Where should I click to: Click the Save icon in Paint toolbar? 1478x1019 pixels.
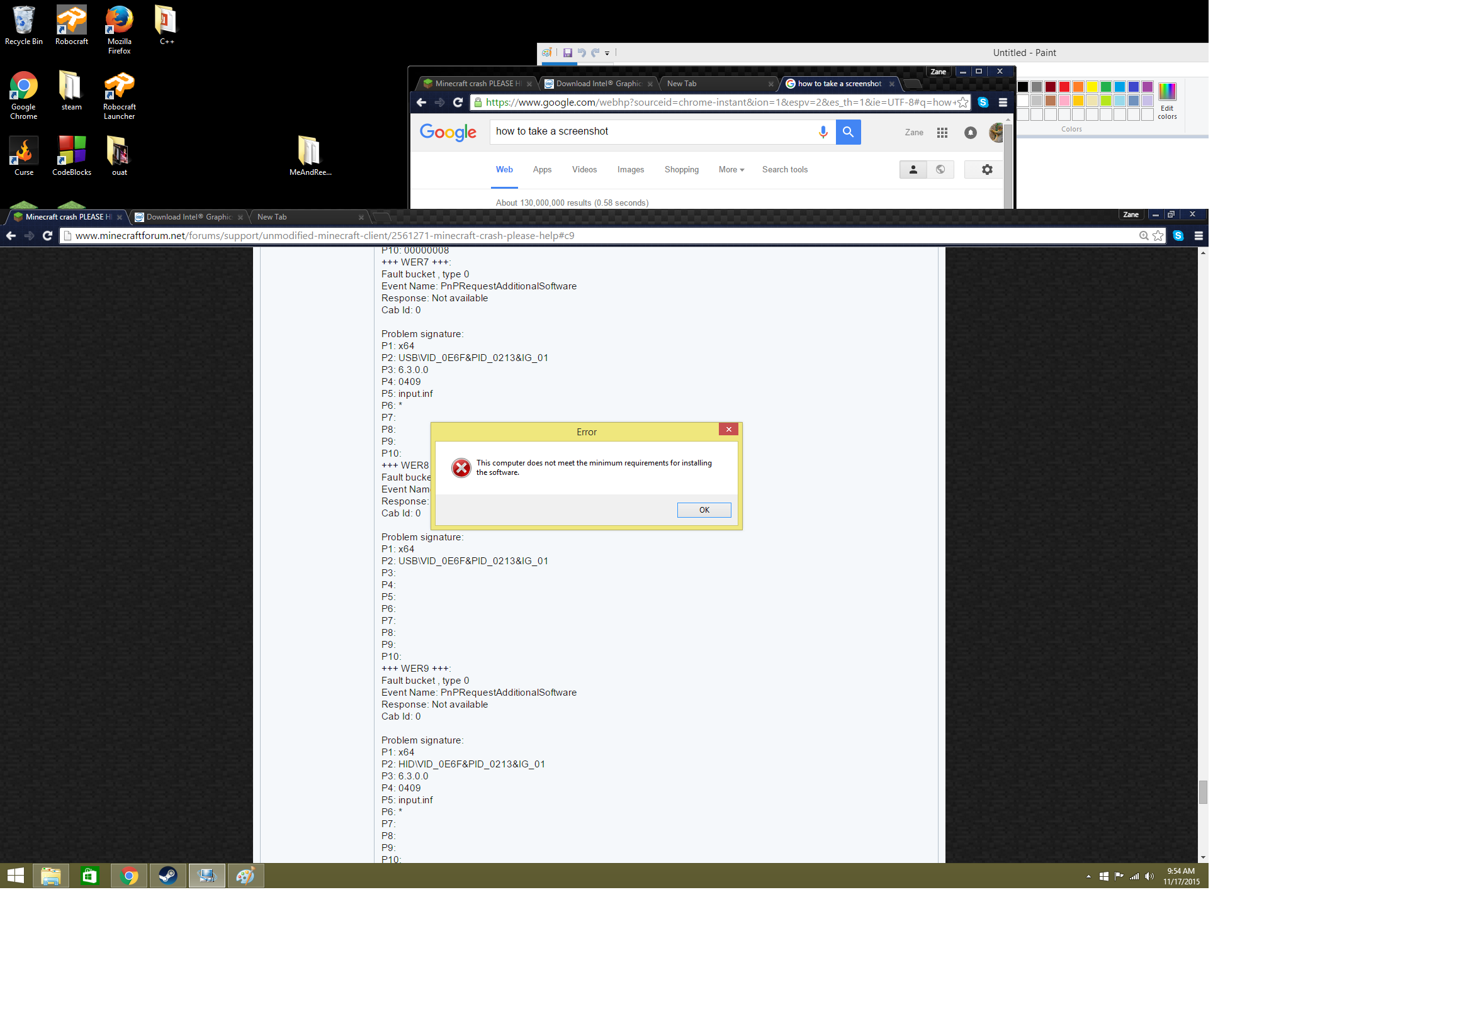(567, 53)
